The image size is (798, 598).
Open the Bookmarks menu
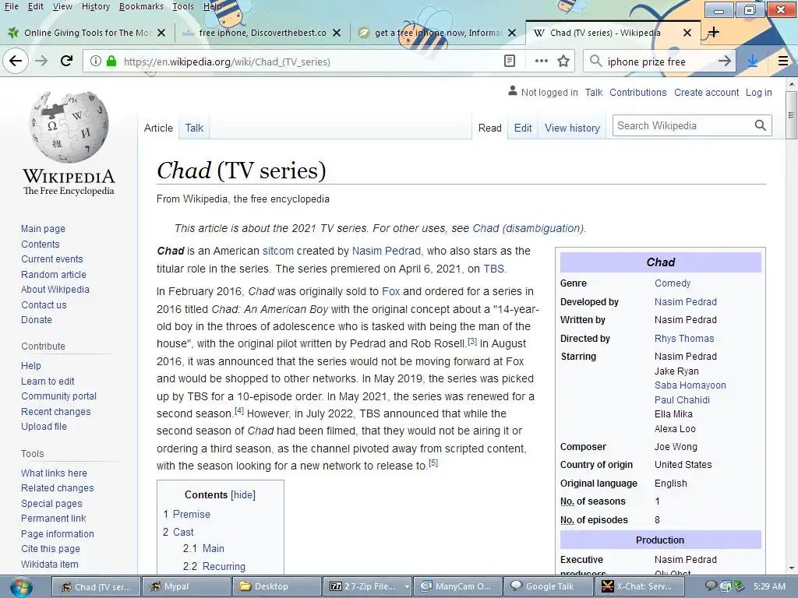pyautogui.click(x=141, y=6)
